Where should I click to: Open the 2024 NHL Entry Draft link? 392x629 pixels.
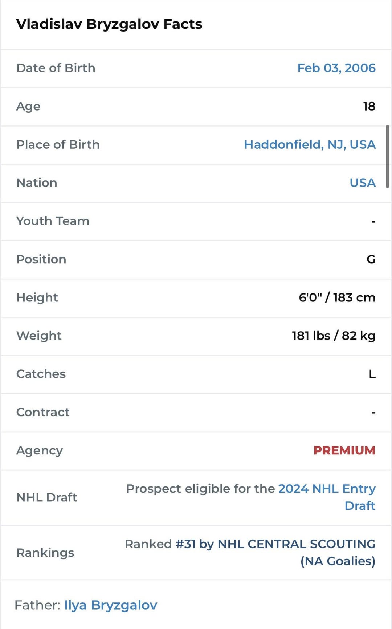coord(327,489)
